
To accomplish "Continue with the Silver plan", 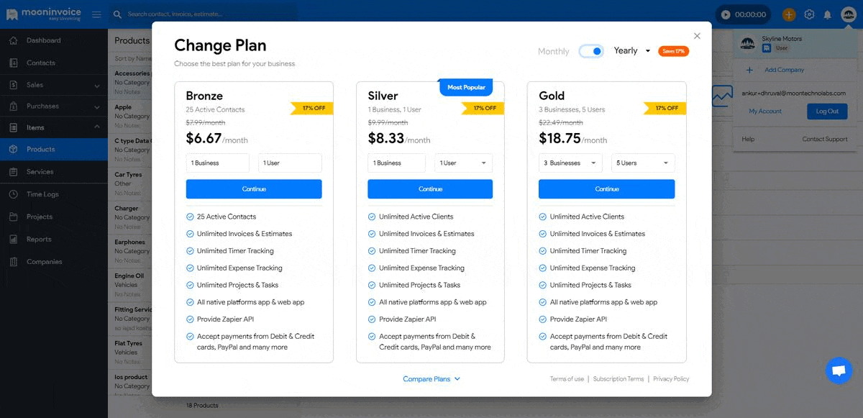I will [x=430, y=189].
